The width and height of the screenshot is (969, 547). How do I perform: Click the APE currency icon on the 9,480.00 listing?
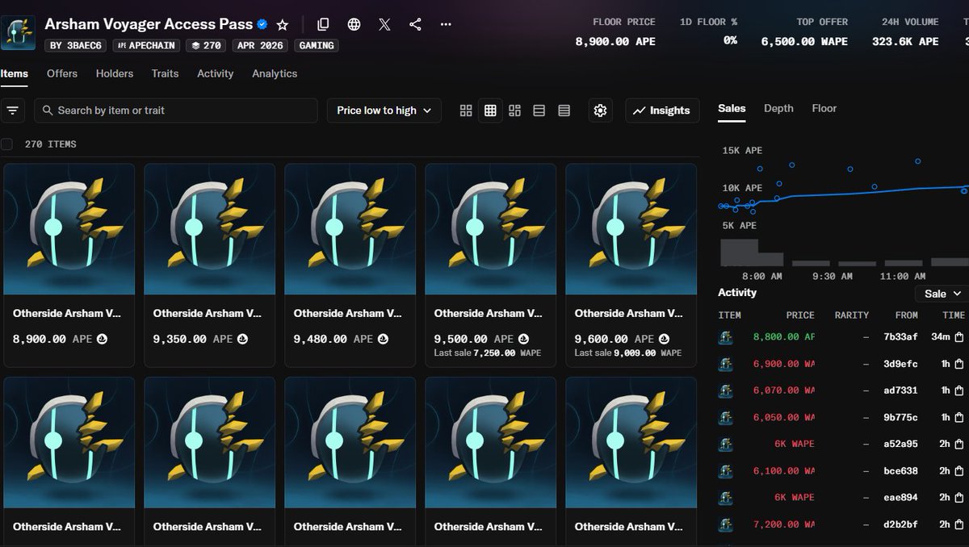(383, 339)
